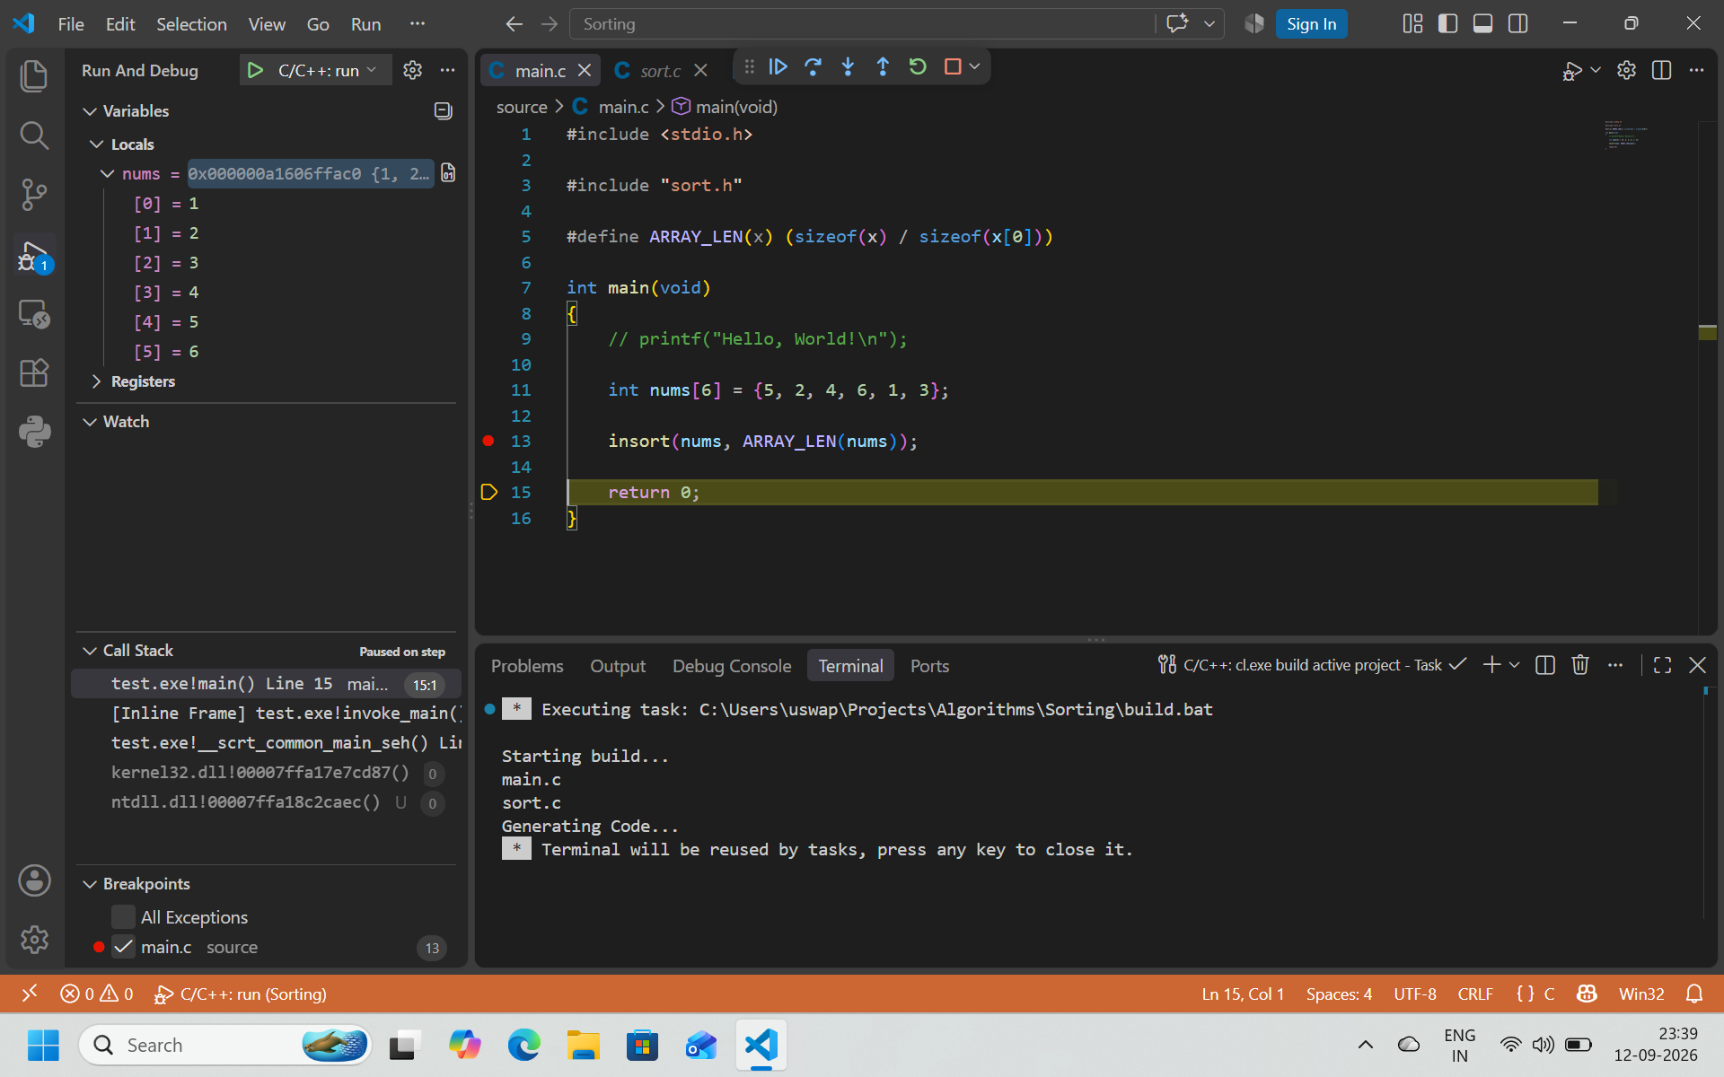Click the debug Continue button
The height and width of the screenshot is (1077, 1724).
778,66
